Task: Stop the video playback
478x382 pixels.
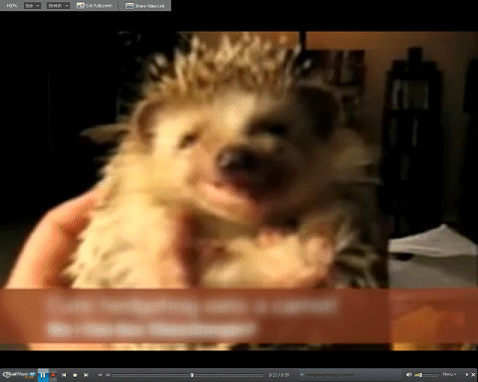Action: 75,375
